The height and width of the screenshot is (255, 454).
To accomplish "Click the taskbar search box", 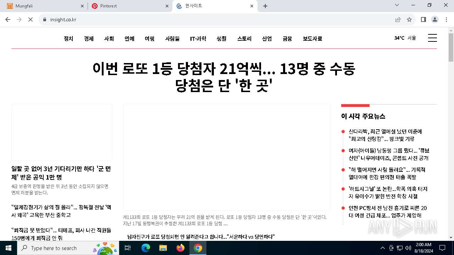I will pos(67,248).
